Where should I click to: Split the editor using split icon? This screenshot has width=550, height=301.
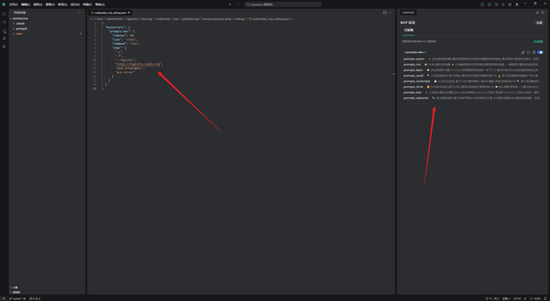point(384,12)
